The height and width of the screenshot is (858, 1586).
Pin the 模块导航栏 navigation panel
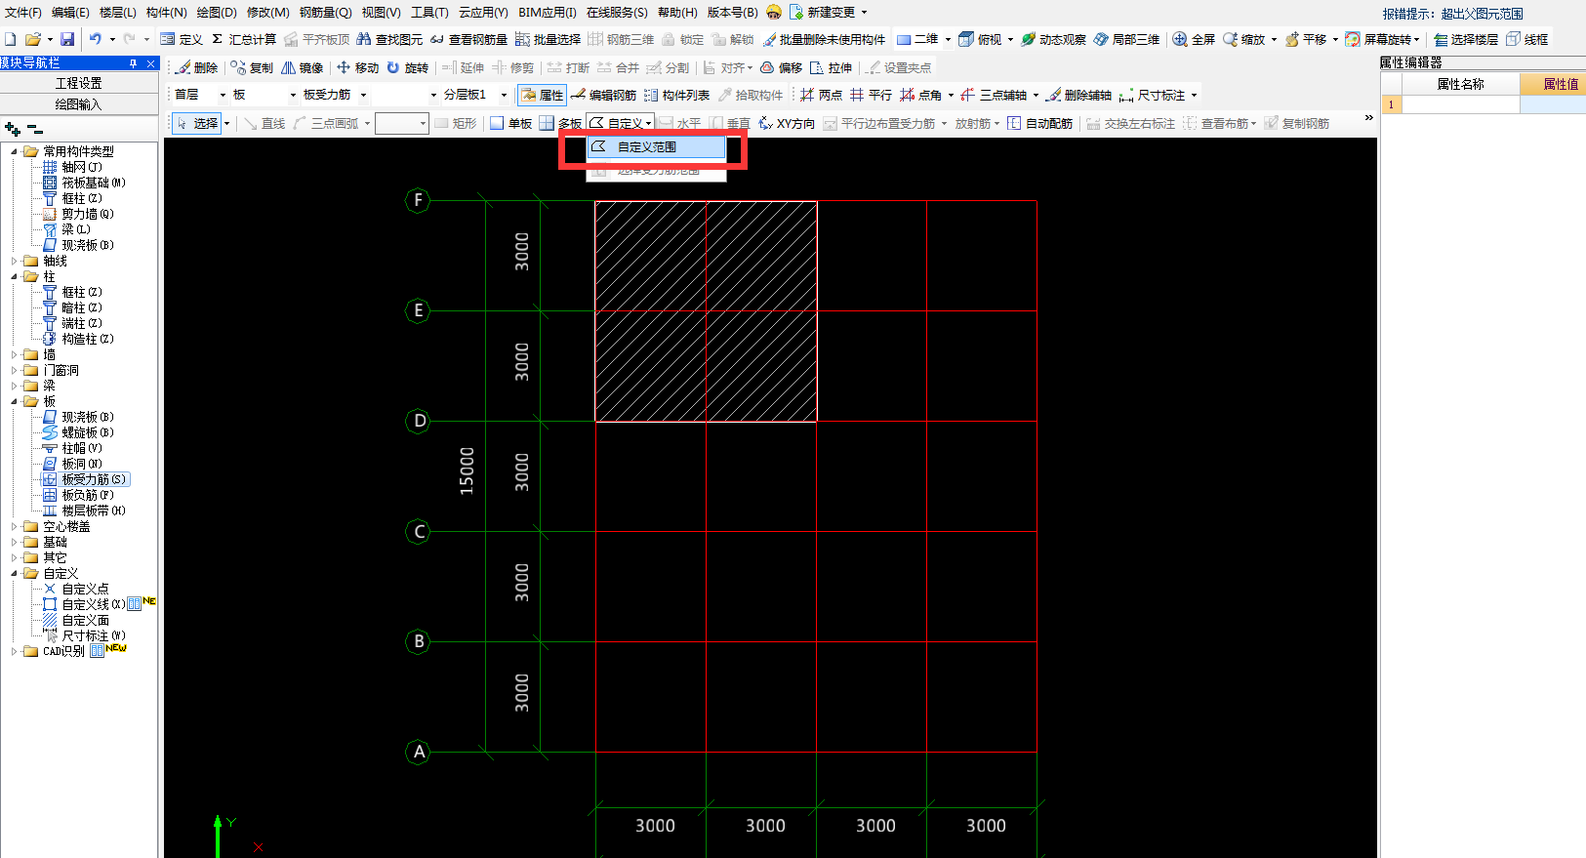click(x=133, y=62)
